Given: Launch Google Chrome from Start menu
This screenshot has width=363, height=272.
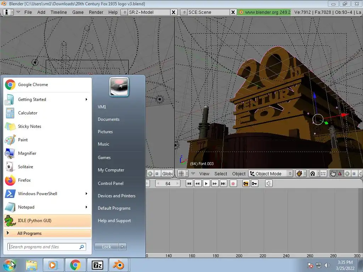Looking at the screenshot, I should [x=48, y=85].
